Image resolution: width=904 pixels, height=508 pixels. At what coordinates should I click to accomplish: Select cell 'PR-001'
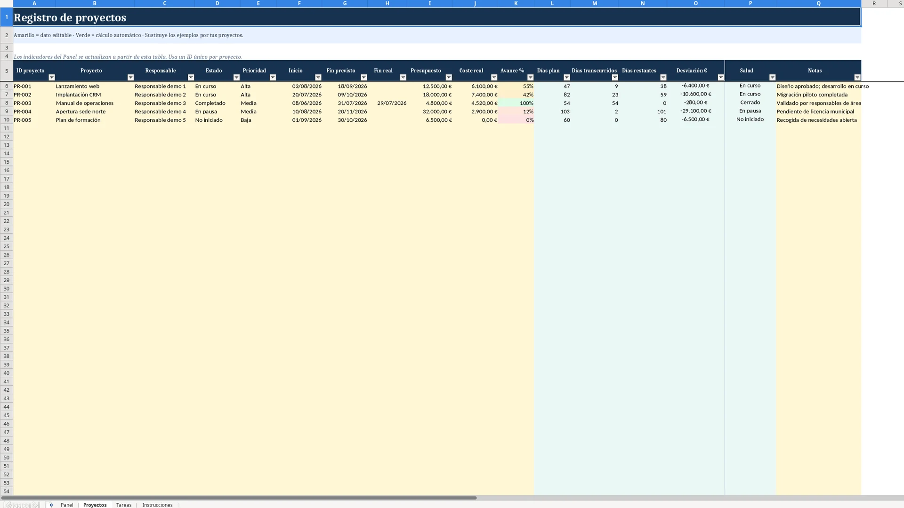[34, 86]
